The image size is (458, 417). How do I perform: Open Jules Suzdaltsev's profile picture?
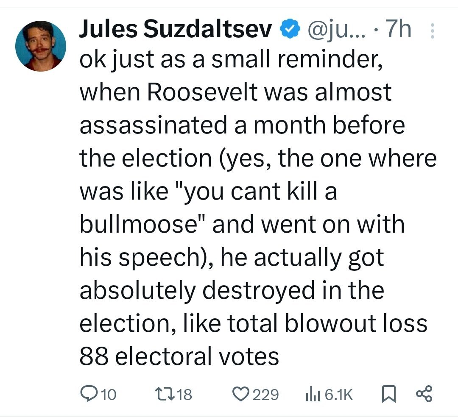[41, 46]
